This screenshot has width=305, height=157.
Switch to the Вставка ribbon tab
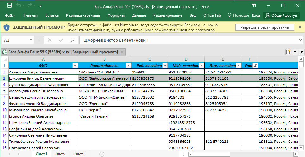click(x=52, y=15)
